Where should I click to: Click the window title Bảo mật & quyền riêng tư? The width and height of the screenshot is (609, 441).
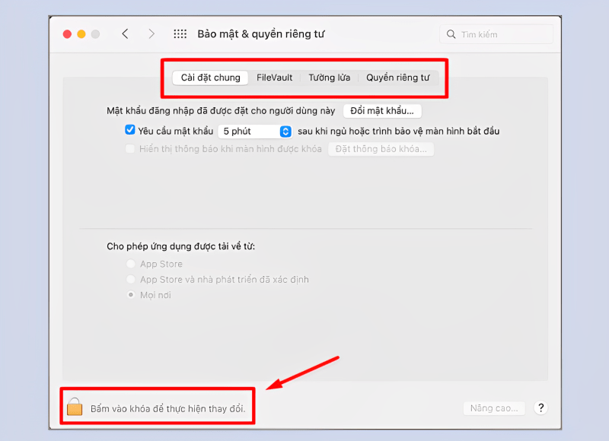pos(260,34)
